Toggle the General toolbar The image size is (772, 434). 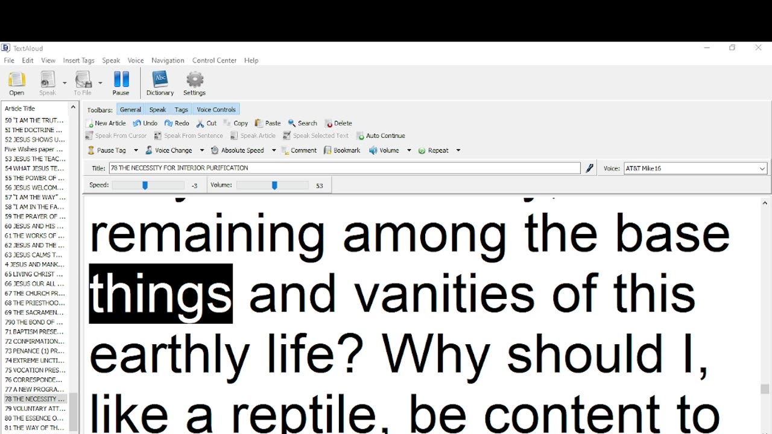click(130, 110)
